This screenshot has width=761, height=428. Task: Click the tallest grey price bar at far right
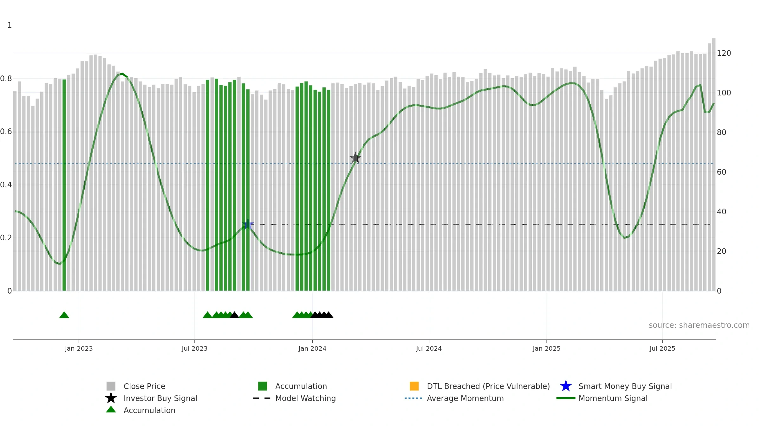pos(714,165)
